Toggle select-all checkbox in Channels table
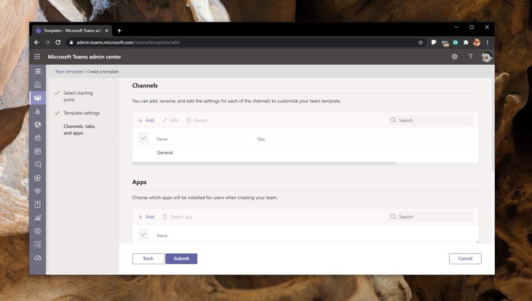Screen dimensions: 532x301 pyautogui.click(x=143, y=138)
